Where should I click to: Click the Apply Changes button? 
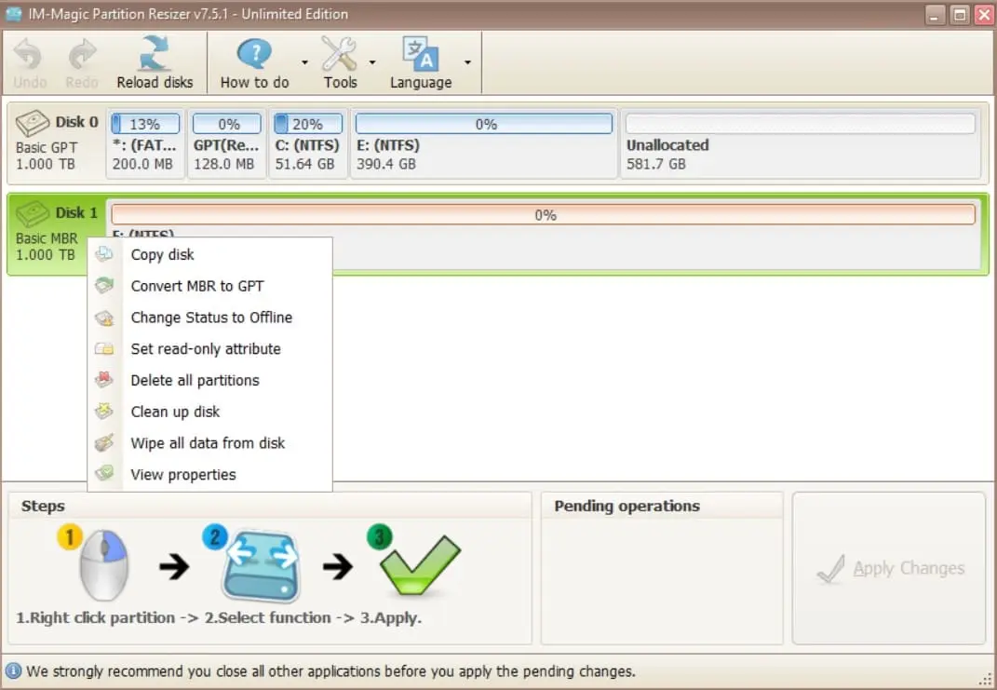[x=888, y=568]
